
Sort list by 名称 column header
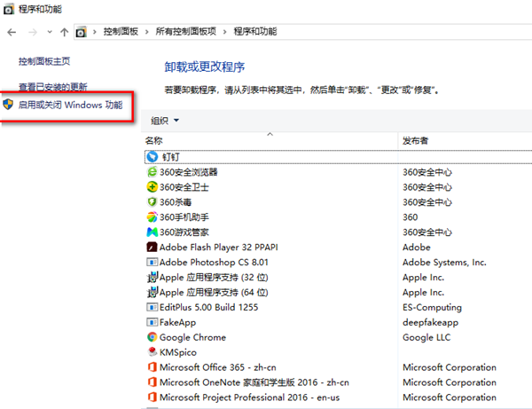155,140
